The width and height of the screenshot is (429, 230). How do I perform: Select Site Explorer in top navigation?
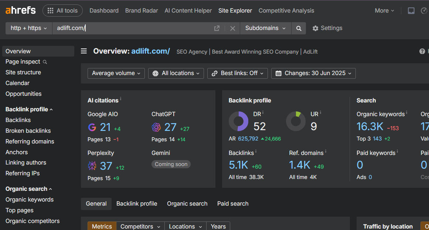pos(235,11)
